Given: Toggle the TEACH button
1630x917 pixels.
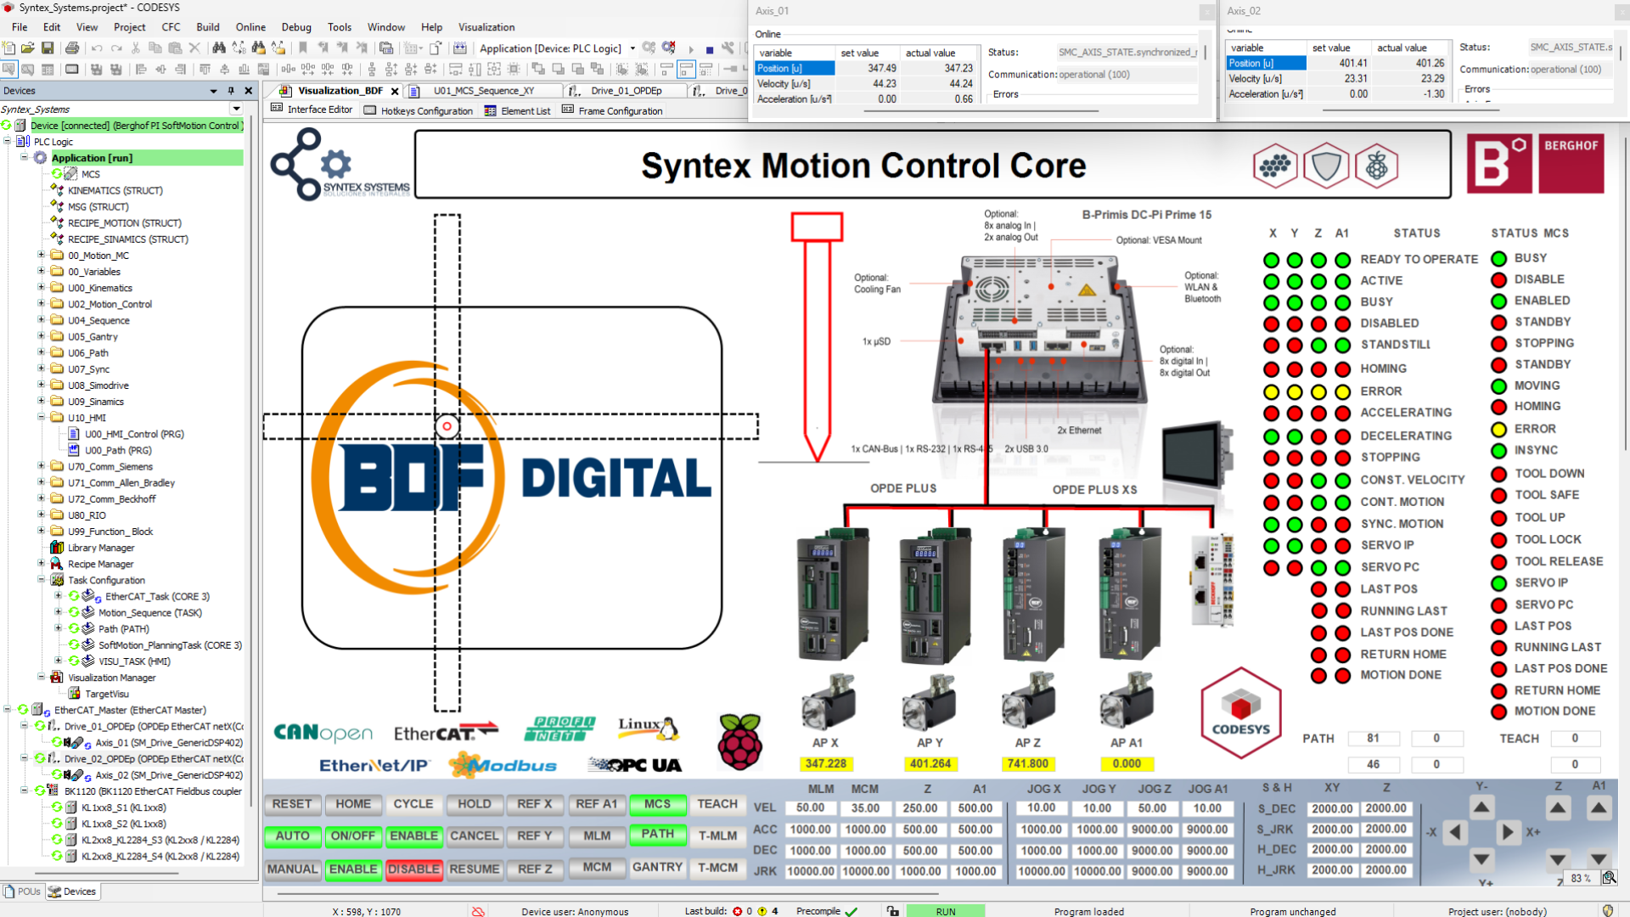Looking at the screenshot, I should [717, 804].
